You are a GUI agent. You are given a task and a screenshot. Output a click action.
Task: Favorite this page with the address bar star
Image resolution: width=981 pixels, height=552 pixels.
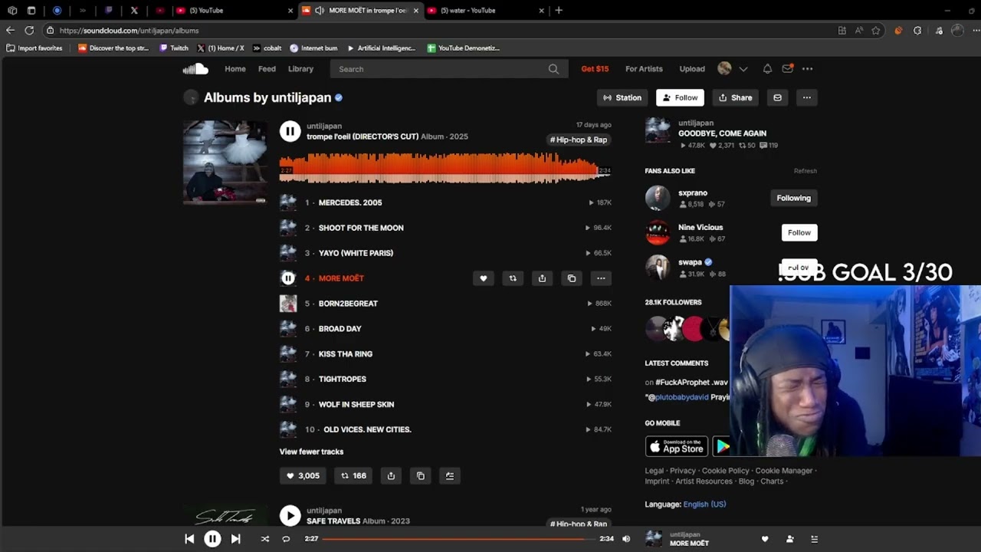pos(876,31)
